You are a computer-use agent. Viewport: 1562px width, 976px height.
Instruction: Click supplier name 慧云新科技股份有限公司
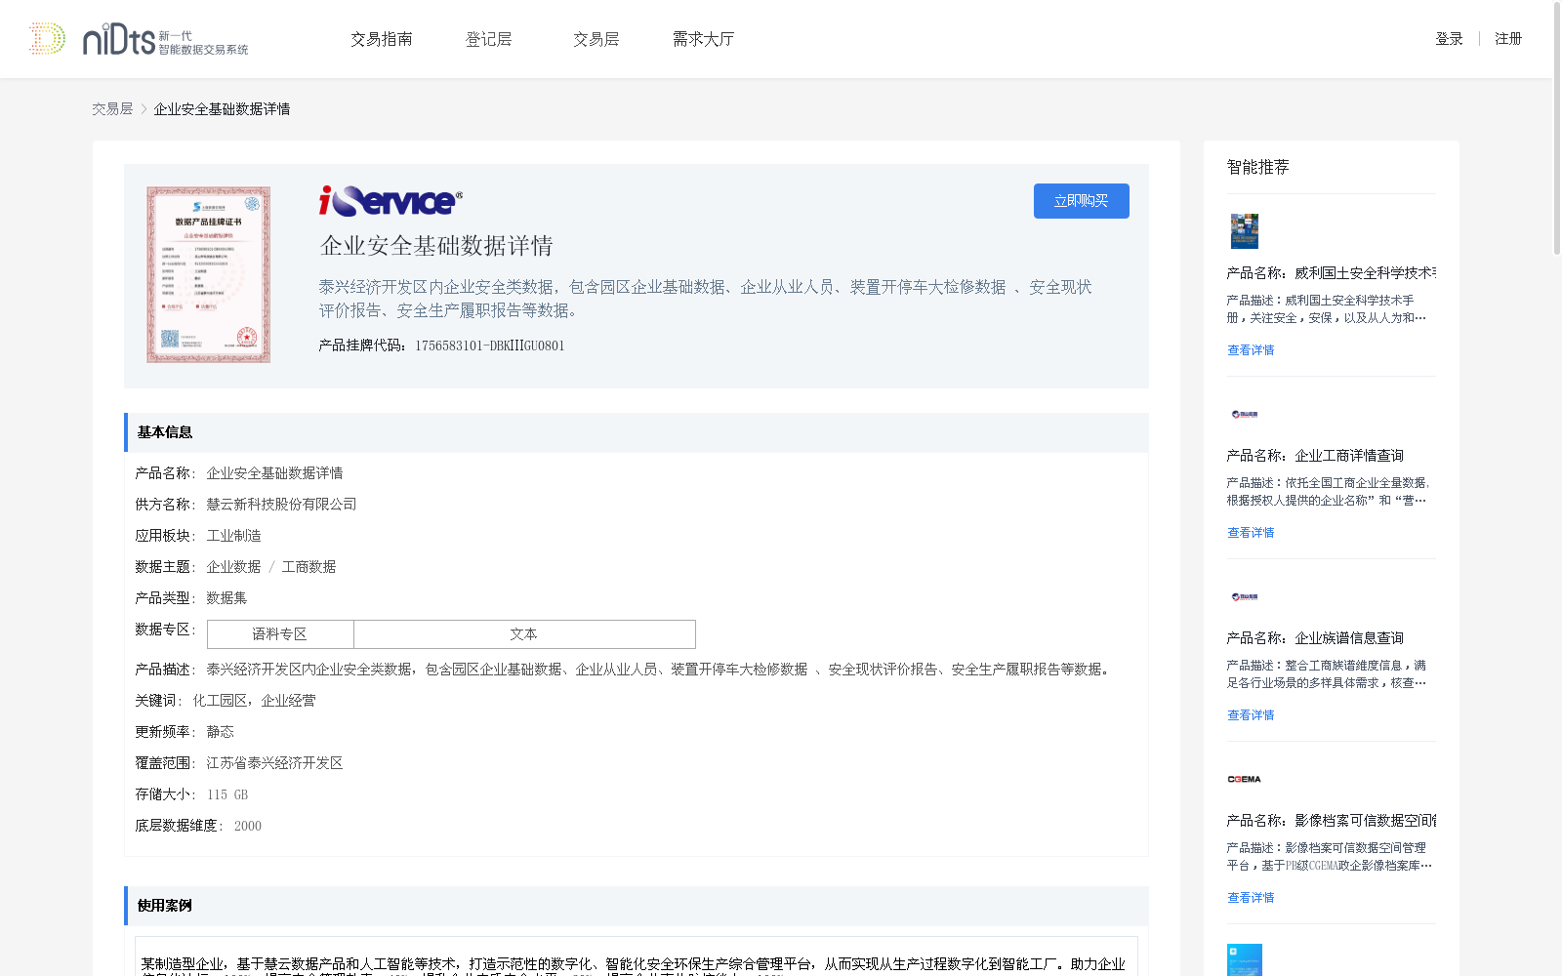(x=281, y=505)
